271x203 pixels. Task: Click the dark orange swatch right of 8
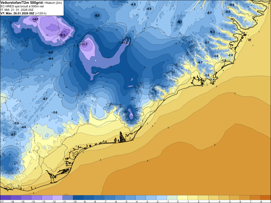pyautogui.click(x=266, y=198)
